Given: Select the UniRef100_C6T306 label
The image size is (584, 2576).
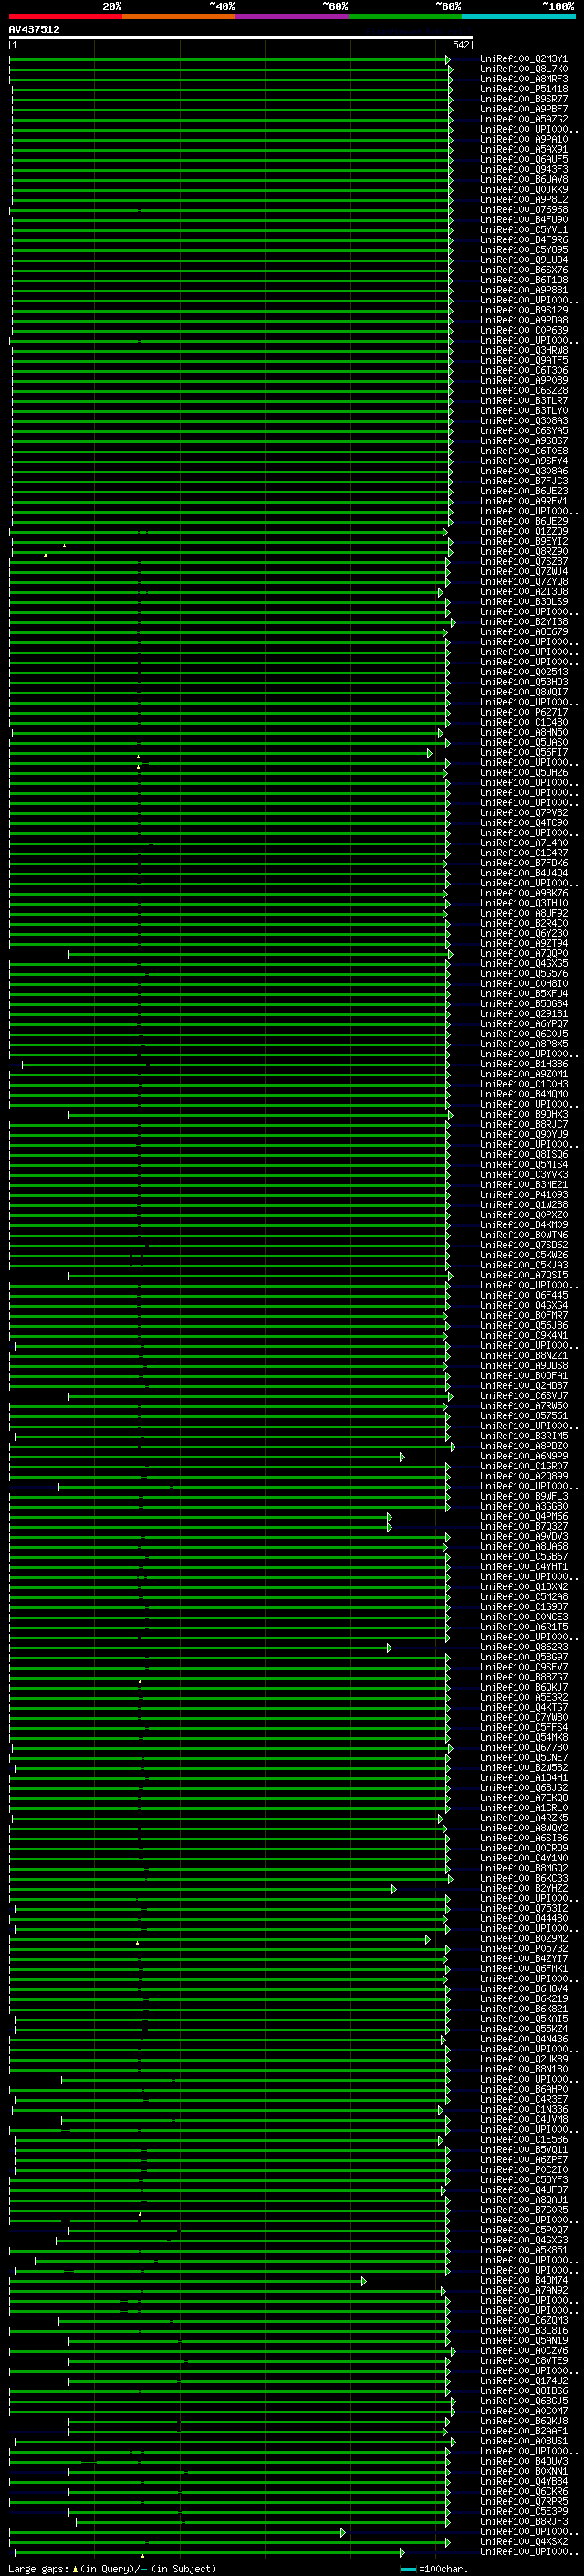Looking at the screenshot, I should point(524,371).
